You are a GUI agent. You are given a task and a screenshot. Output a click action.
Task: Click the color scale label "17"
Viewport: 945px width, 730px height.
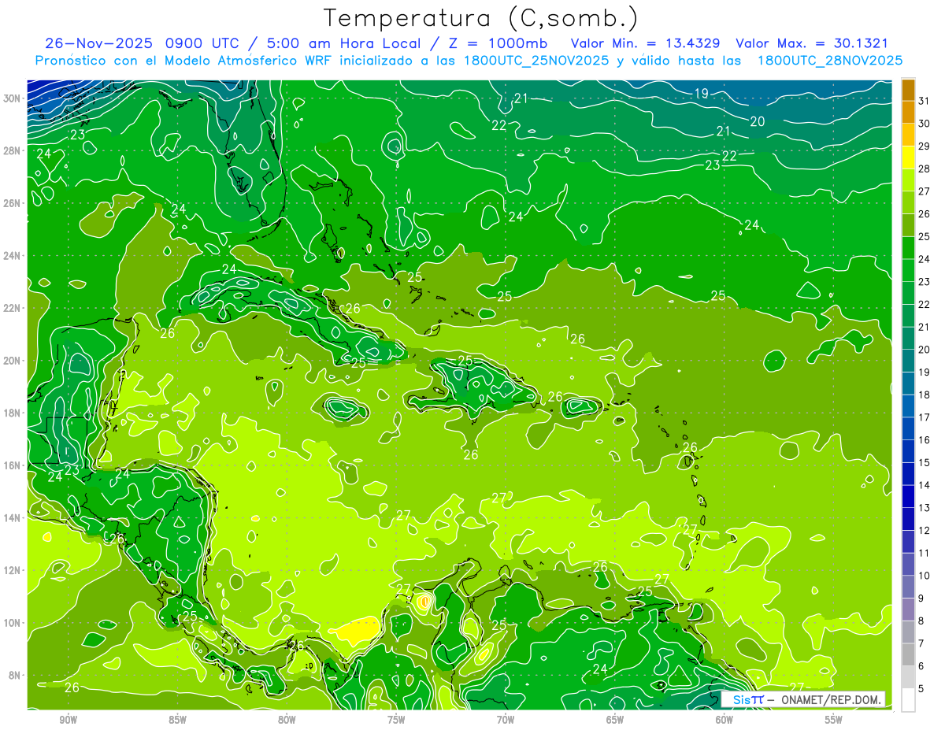point(925,417)
